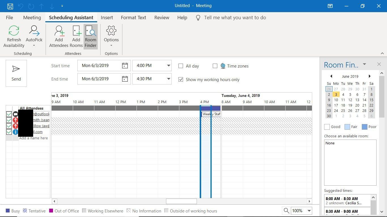Screen dimensions: 387x217
Task: Open the 4:30 PM end time dropdown
Action: click(169, 79)
